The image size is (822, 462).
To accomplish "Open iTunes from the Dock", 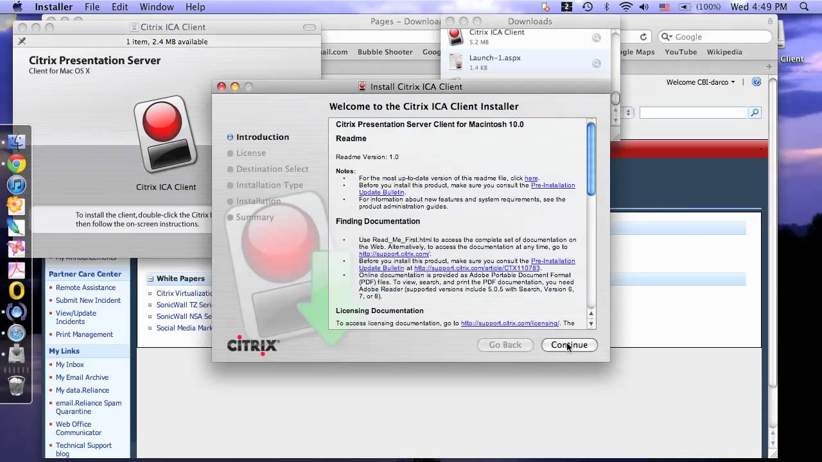I will coord(16,184).
